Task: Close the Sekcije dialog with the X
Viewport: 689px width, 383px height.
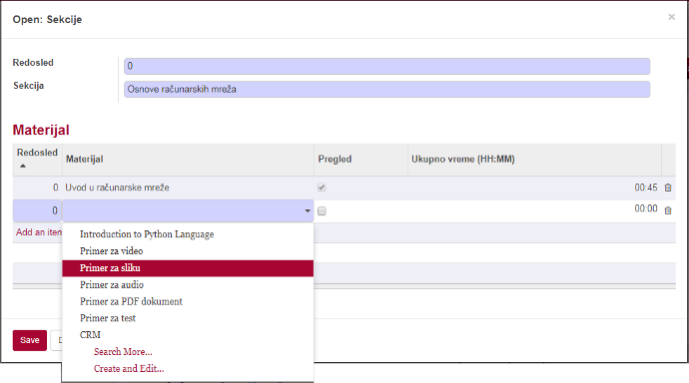Action: (x=671, y=17)
